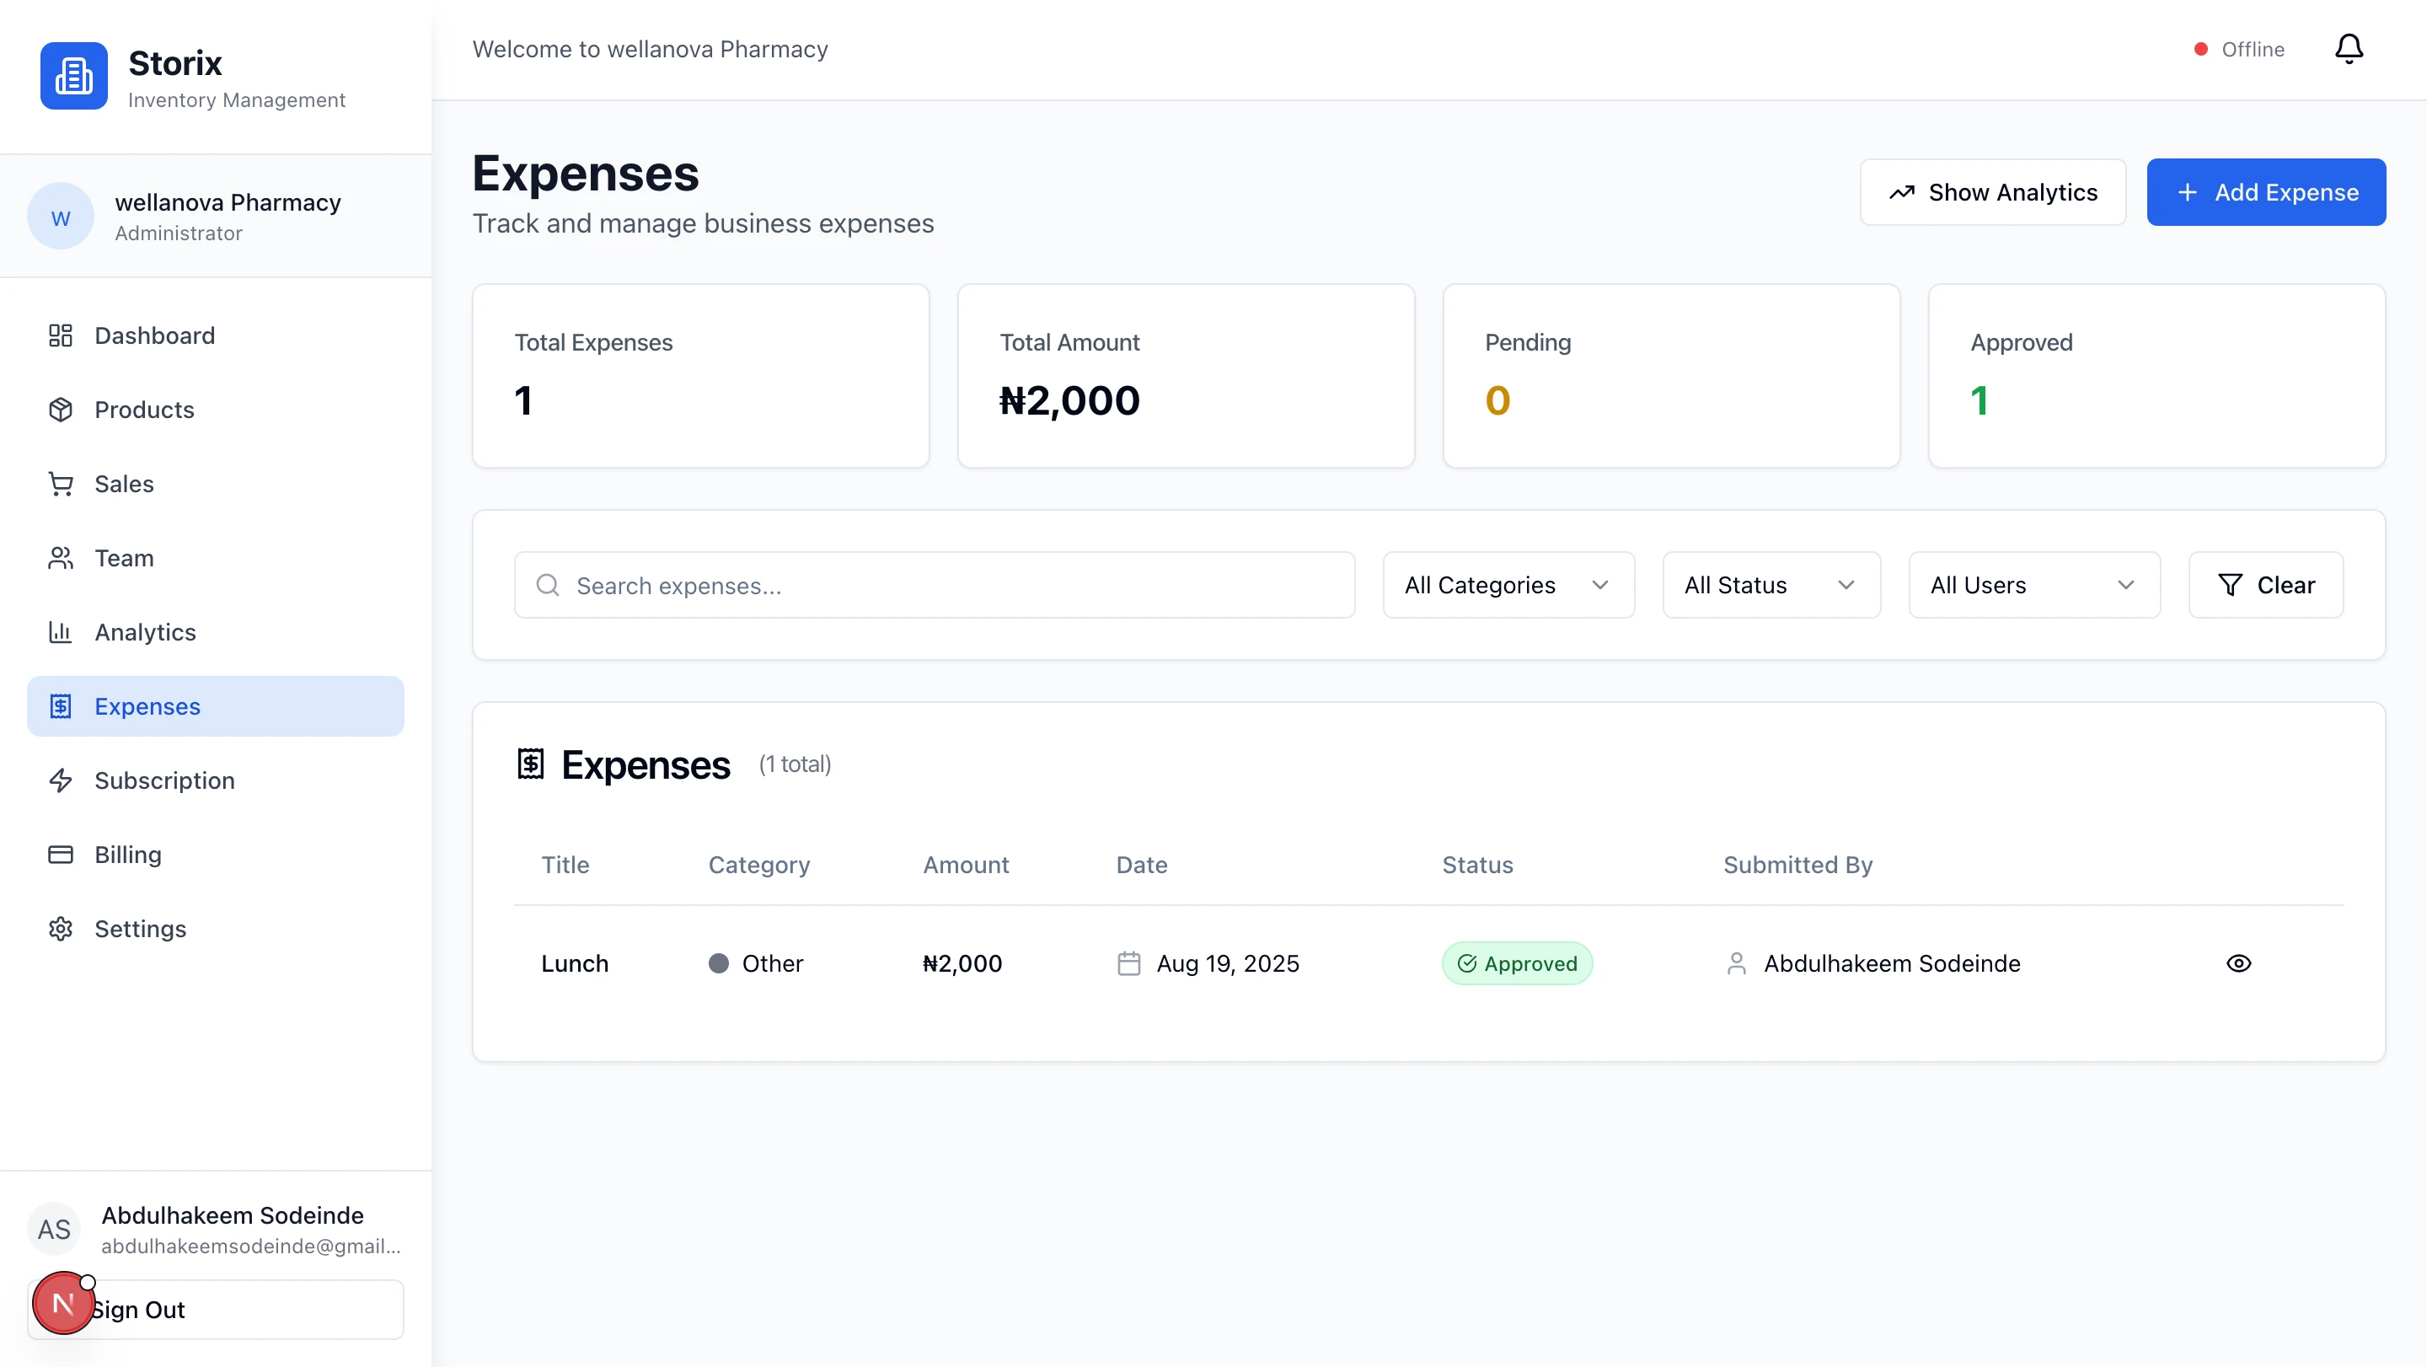The width and height of the screenshot is (2427, 1367).
Task: Click the gray Other category dot
Action: click(x=718, y=962)
